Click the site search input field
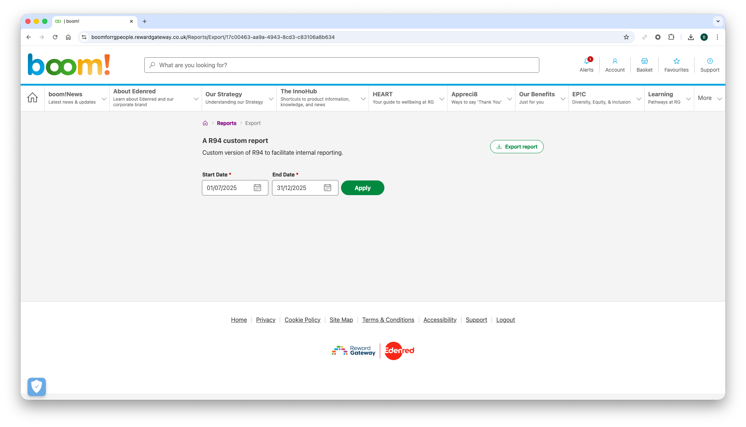Viewport: 746px width, 427px height. tap(341, 65)
